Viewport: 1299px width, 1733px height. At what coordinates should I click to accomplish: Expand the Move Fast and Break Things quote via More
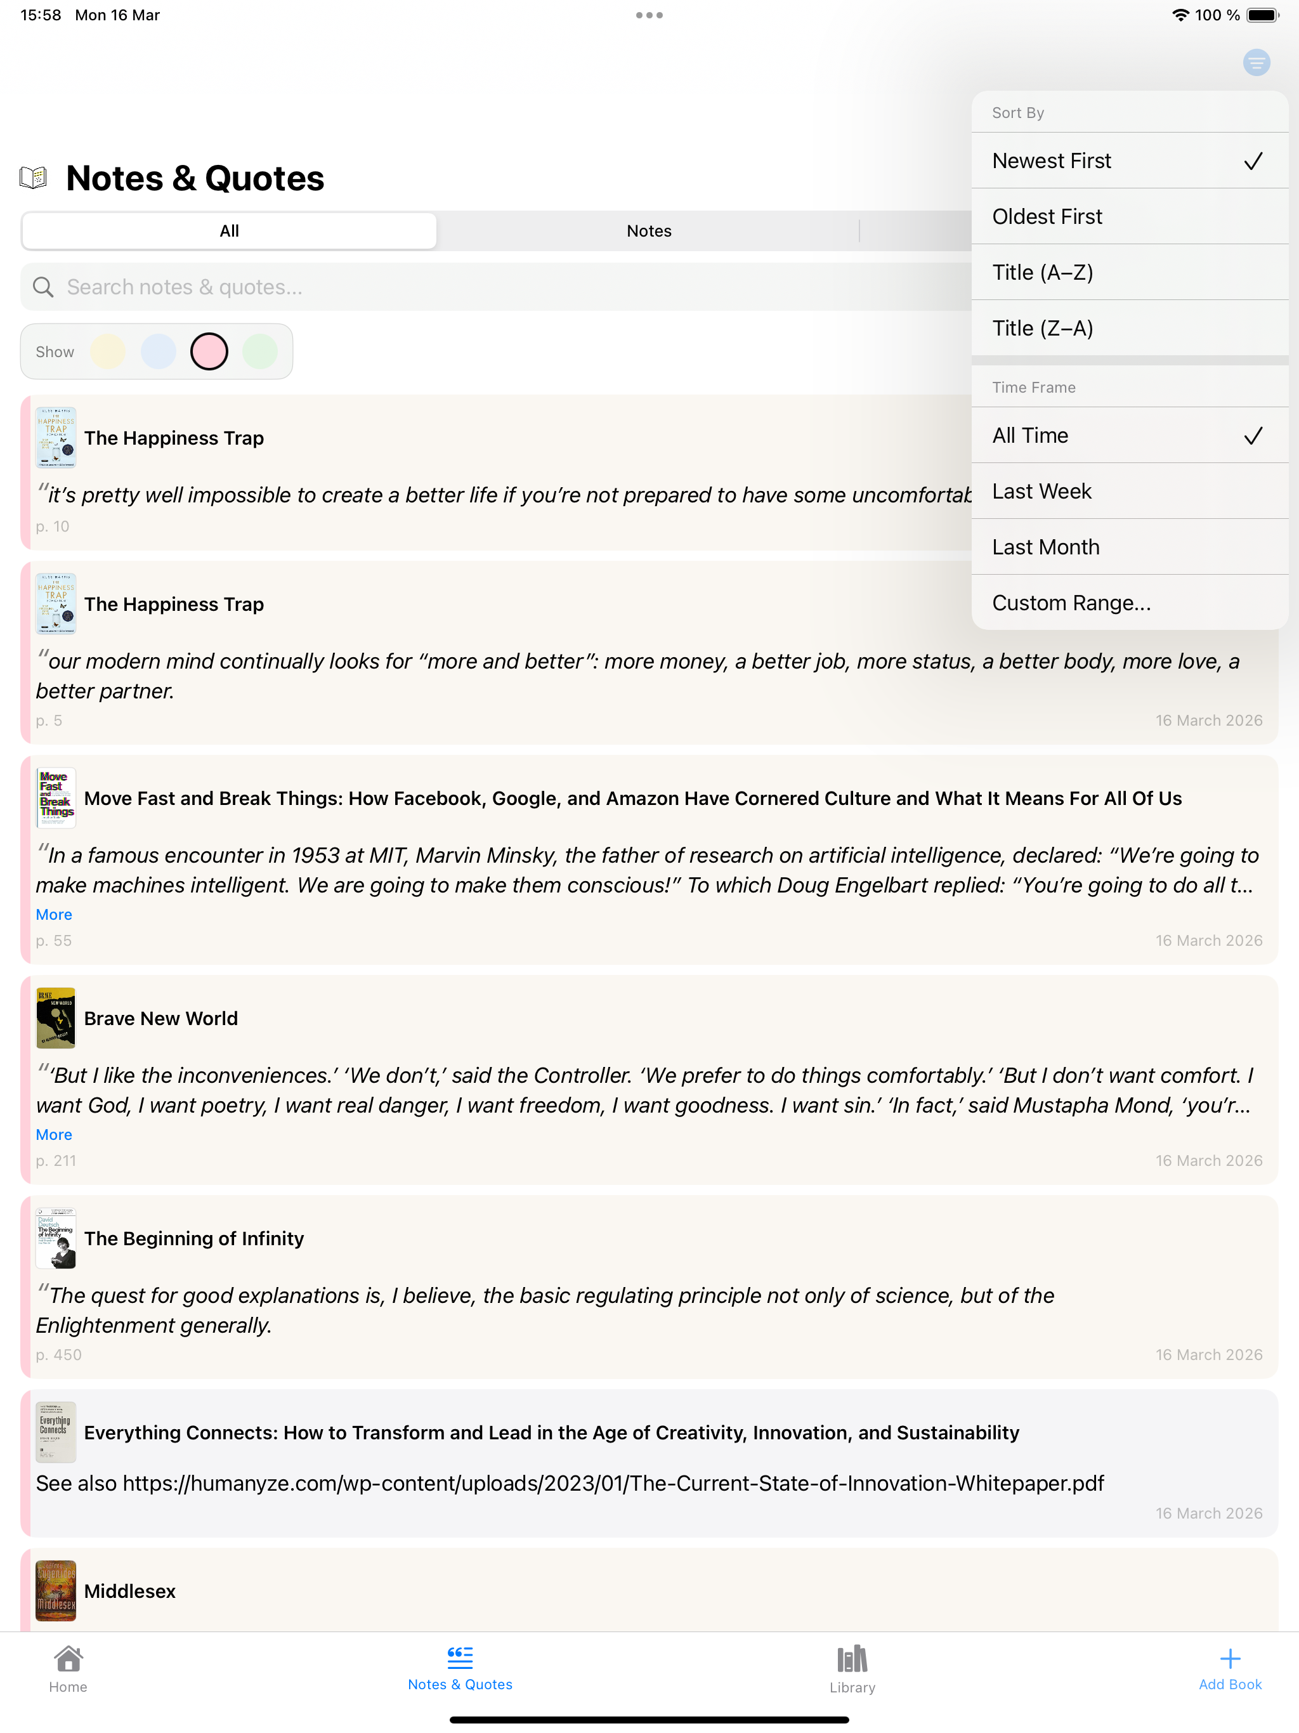point(53,914)
